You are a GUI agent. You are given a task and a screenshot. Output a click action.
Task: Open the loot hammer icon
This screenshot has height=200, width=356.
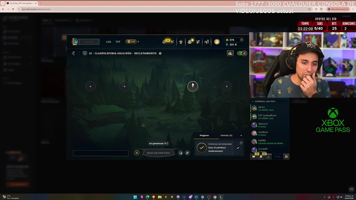pyautogui.click(x=198, y=42)
